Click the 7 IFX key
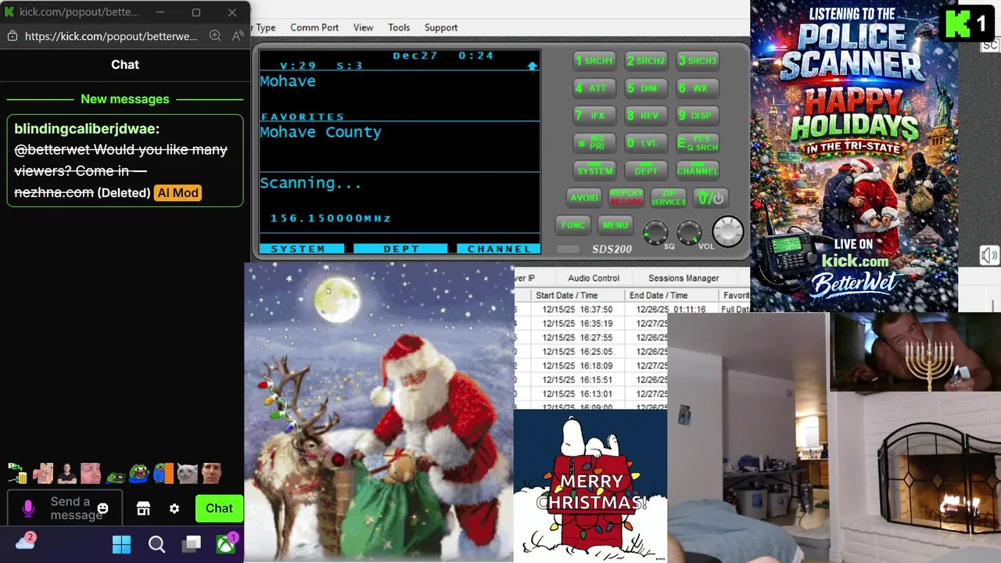 [595, 116]
